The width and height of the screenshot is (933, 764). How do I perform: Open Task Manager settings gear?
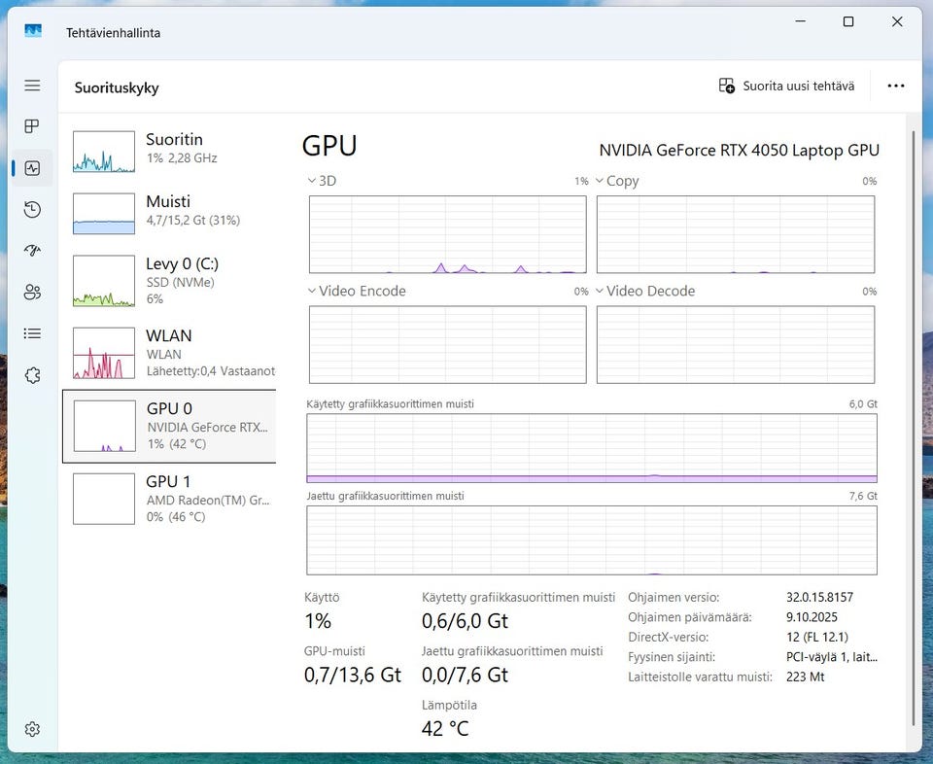pos(32,729)
